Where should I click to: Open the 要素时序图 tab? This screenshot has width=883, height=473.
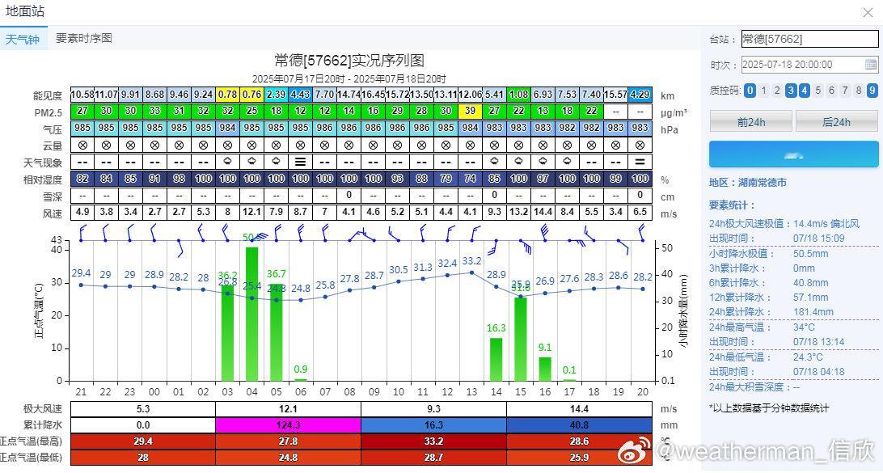(x=84, y=38)
